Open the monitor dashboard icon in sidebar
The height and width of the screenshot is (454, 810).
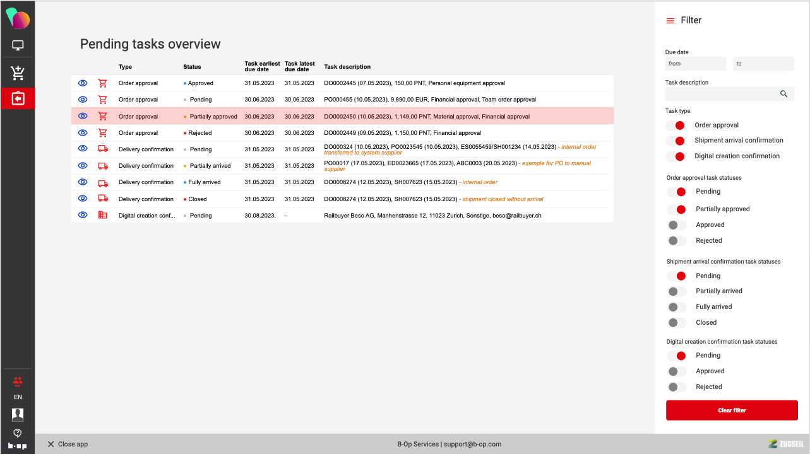coord(18,45)
